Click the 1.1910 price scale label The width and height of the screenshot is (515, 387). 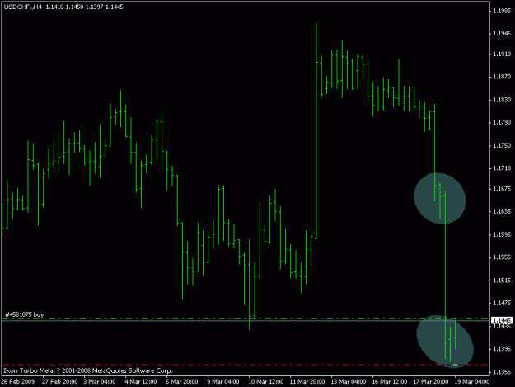[x=502, y=54]
